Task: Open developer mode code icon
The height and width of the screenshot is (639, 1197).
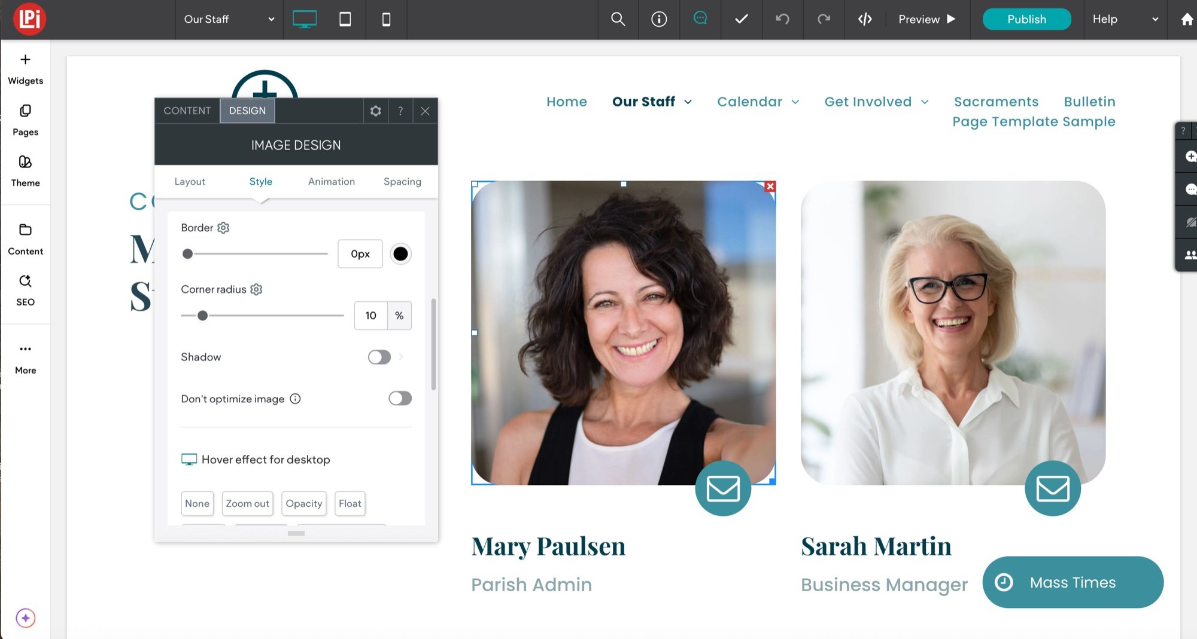Action: (865, 19)
